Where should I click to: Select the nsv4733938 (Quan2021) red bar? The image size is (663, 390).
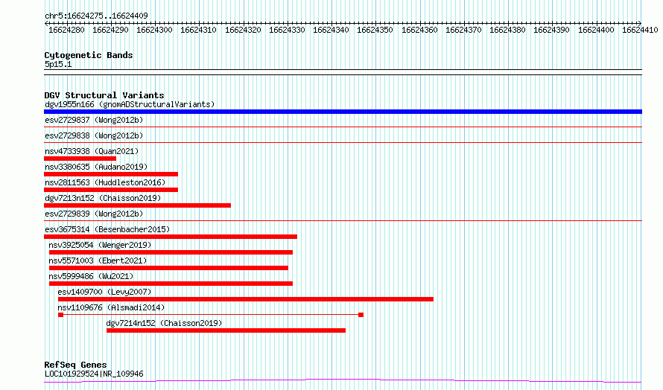(80, 159)
